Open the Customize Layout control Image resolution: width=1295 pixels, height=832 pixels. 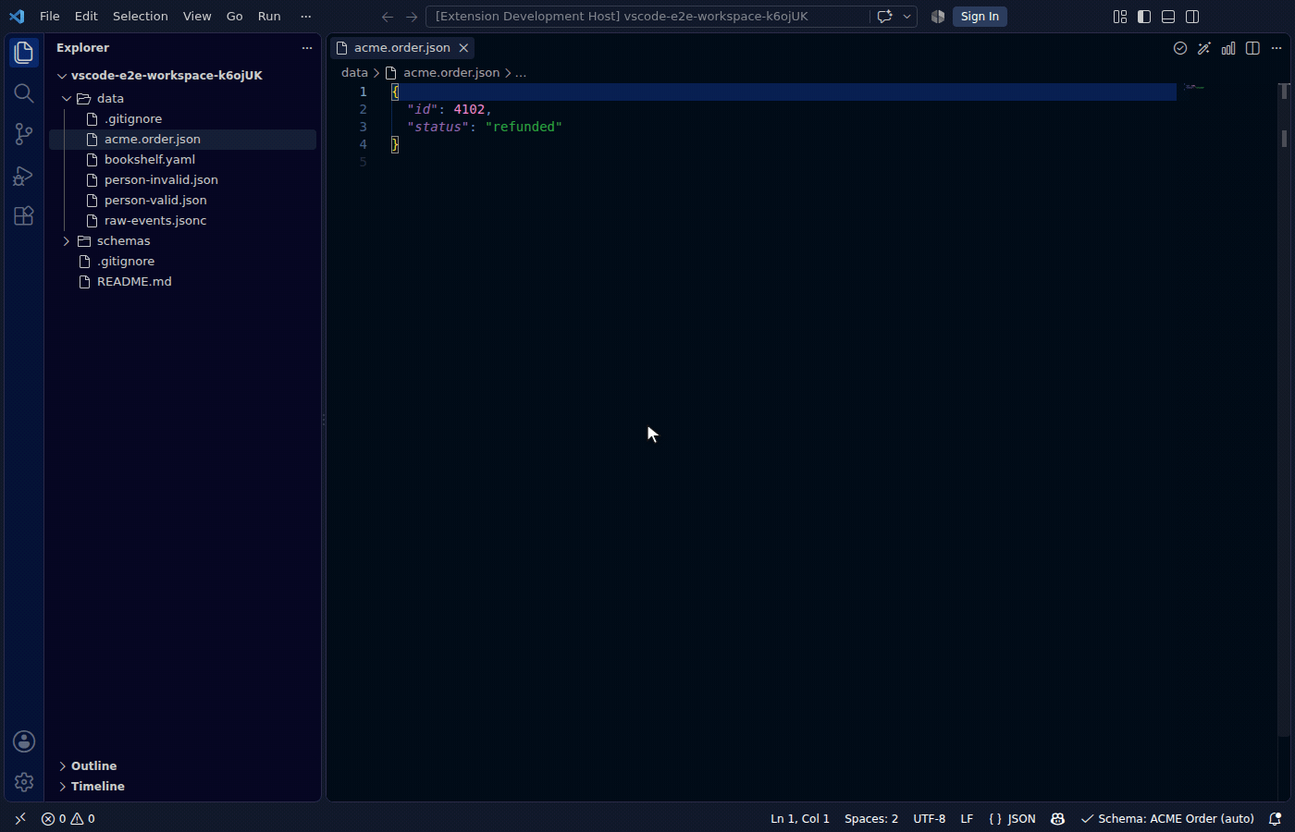[1120, 17]
